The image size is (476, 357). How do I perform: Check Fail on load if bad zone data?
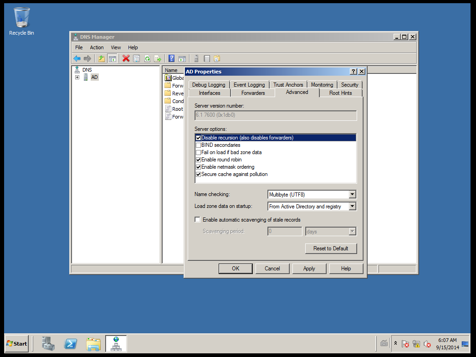pos(198,153)
